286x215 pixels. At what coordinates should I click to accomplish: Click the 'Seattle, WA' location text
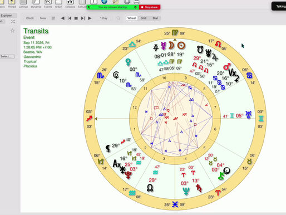coord(33,52)
